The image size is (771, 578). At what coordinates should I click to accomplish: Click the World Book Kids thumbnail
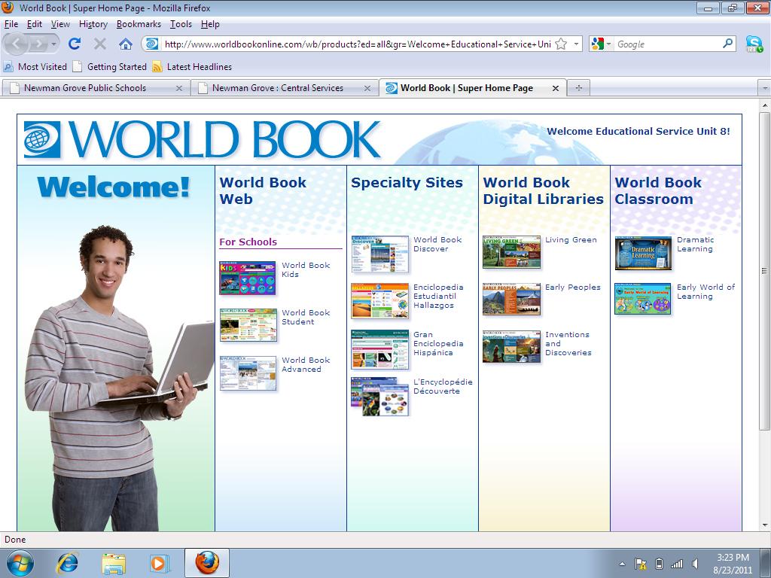pyautogui.click(x=247, y=278)
